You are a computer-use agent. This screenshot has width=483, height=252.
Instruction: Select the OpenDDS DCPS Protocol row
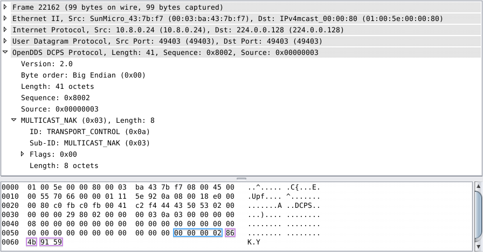[x=245, y=53]
